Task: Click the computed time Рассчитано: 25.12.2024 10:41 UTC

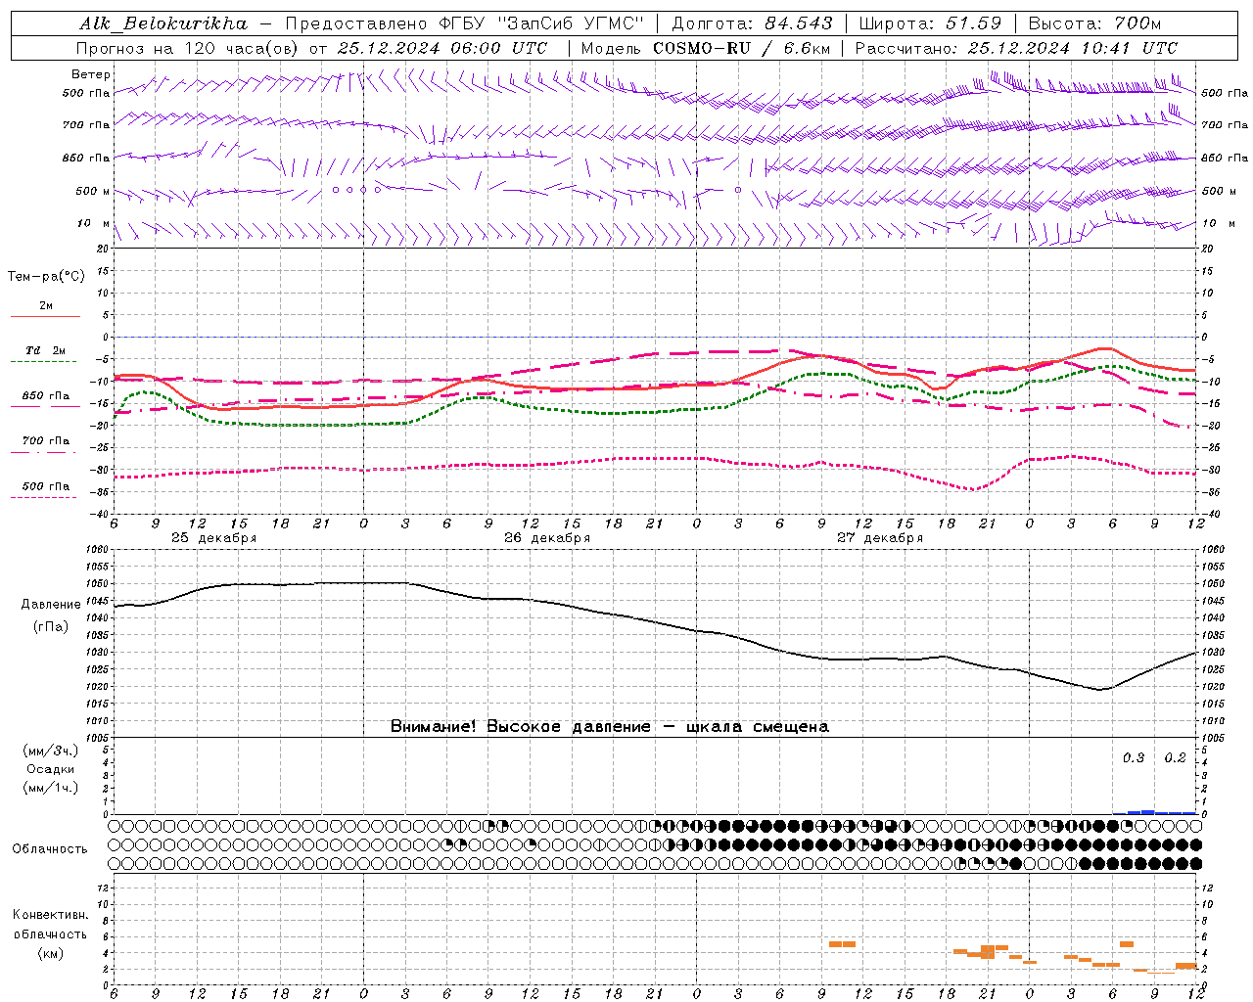Action: pyautogui.click(x=1016, y=48)
